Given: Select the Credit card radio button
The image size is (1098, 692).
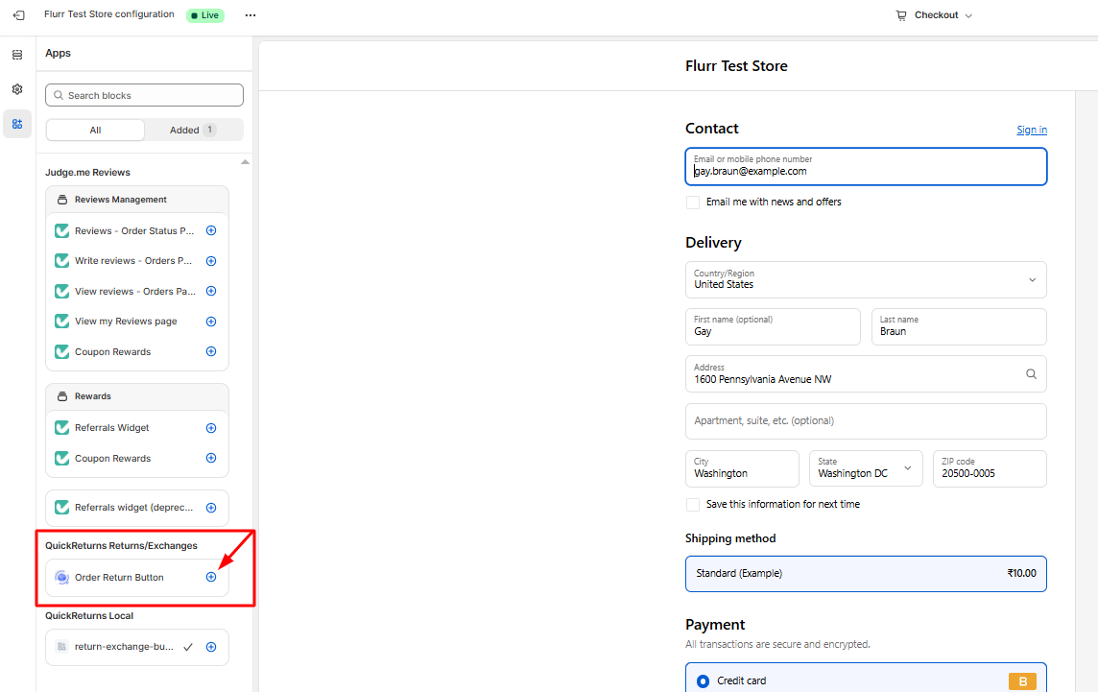Looking at the screenshot, I should pyautogui.click(x=703, y=681).
